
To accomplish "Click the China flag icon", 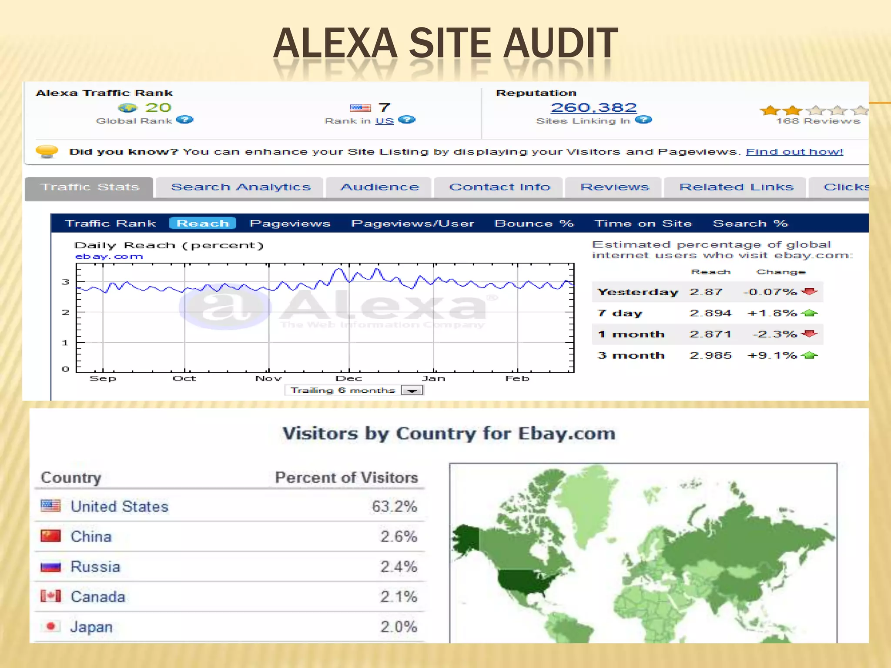I will (50, 536).
